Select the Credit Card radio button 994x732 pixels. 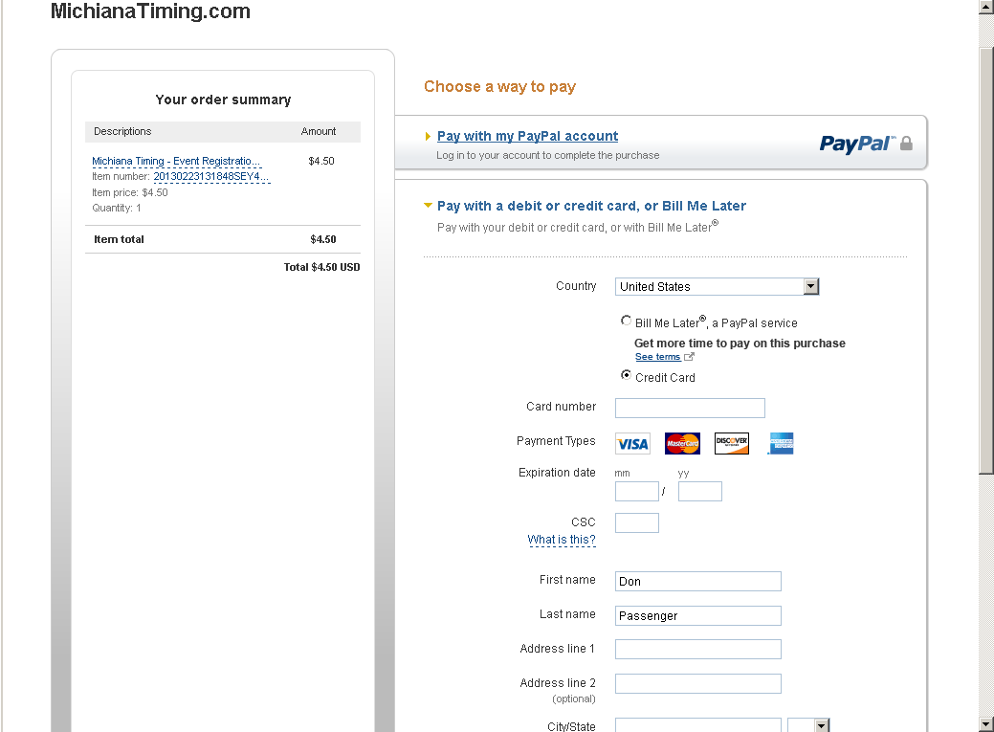coord(626,375)
